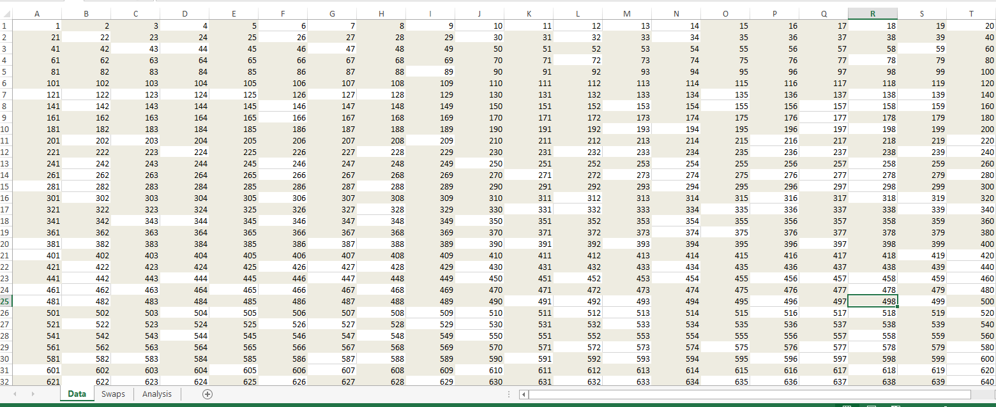
Task: Select column H header
Action: [381, 13]
